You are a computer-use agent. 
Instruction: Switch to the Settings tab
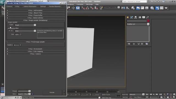click(43, 6)
